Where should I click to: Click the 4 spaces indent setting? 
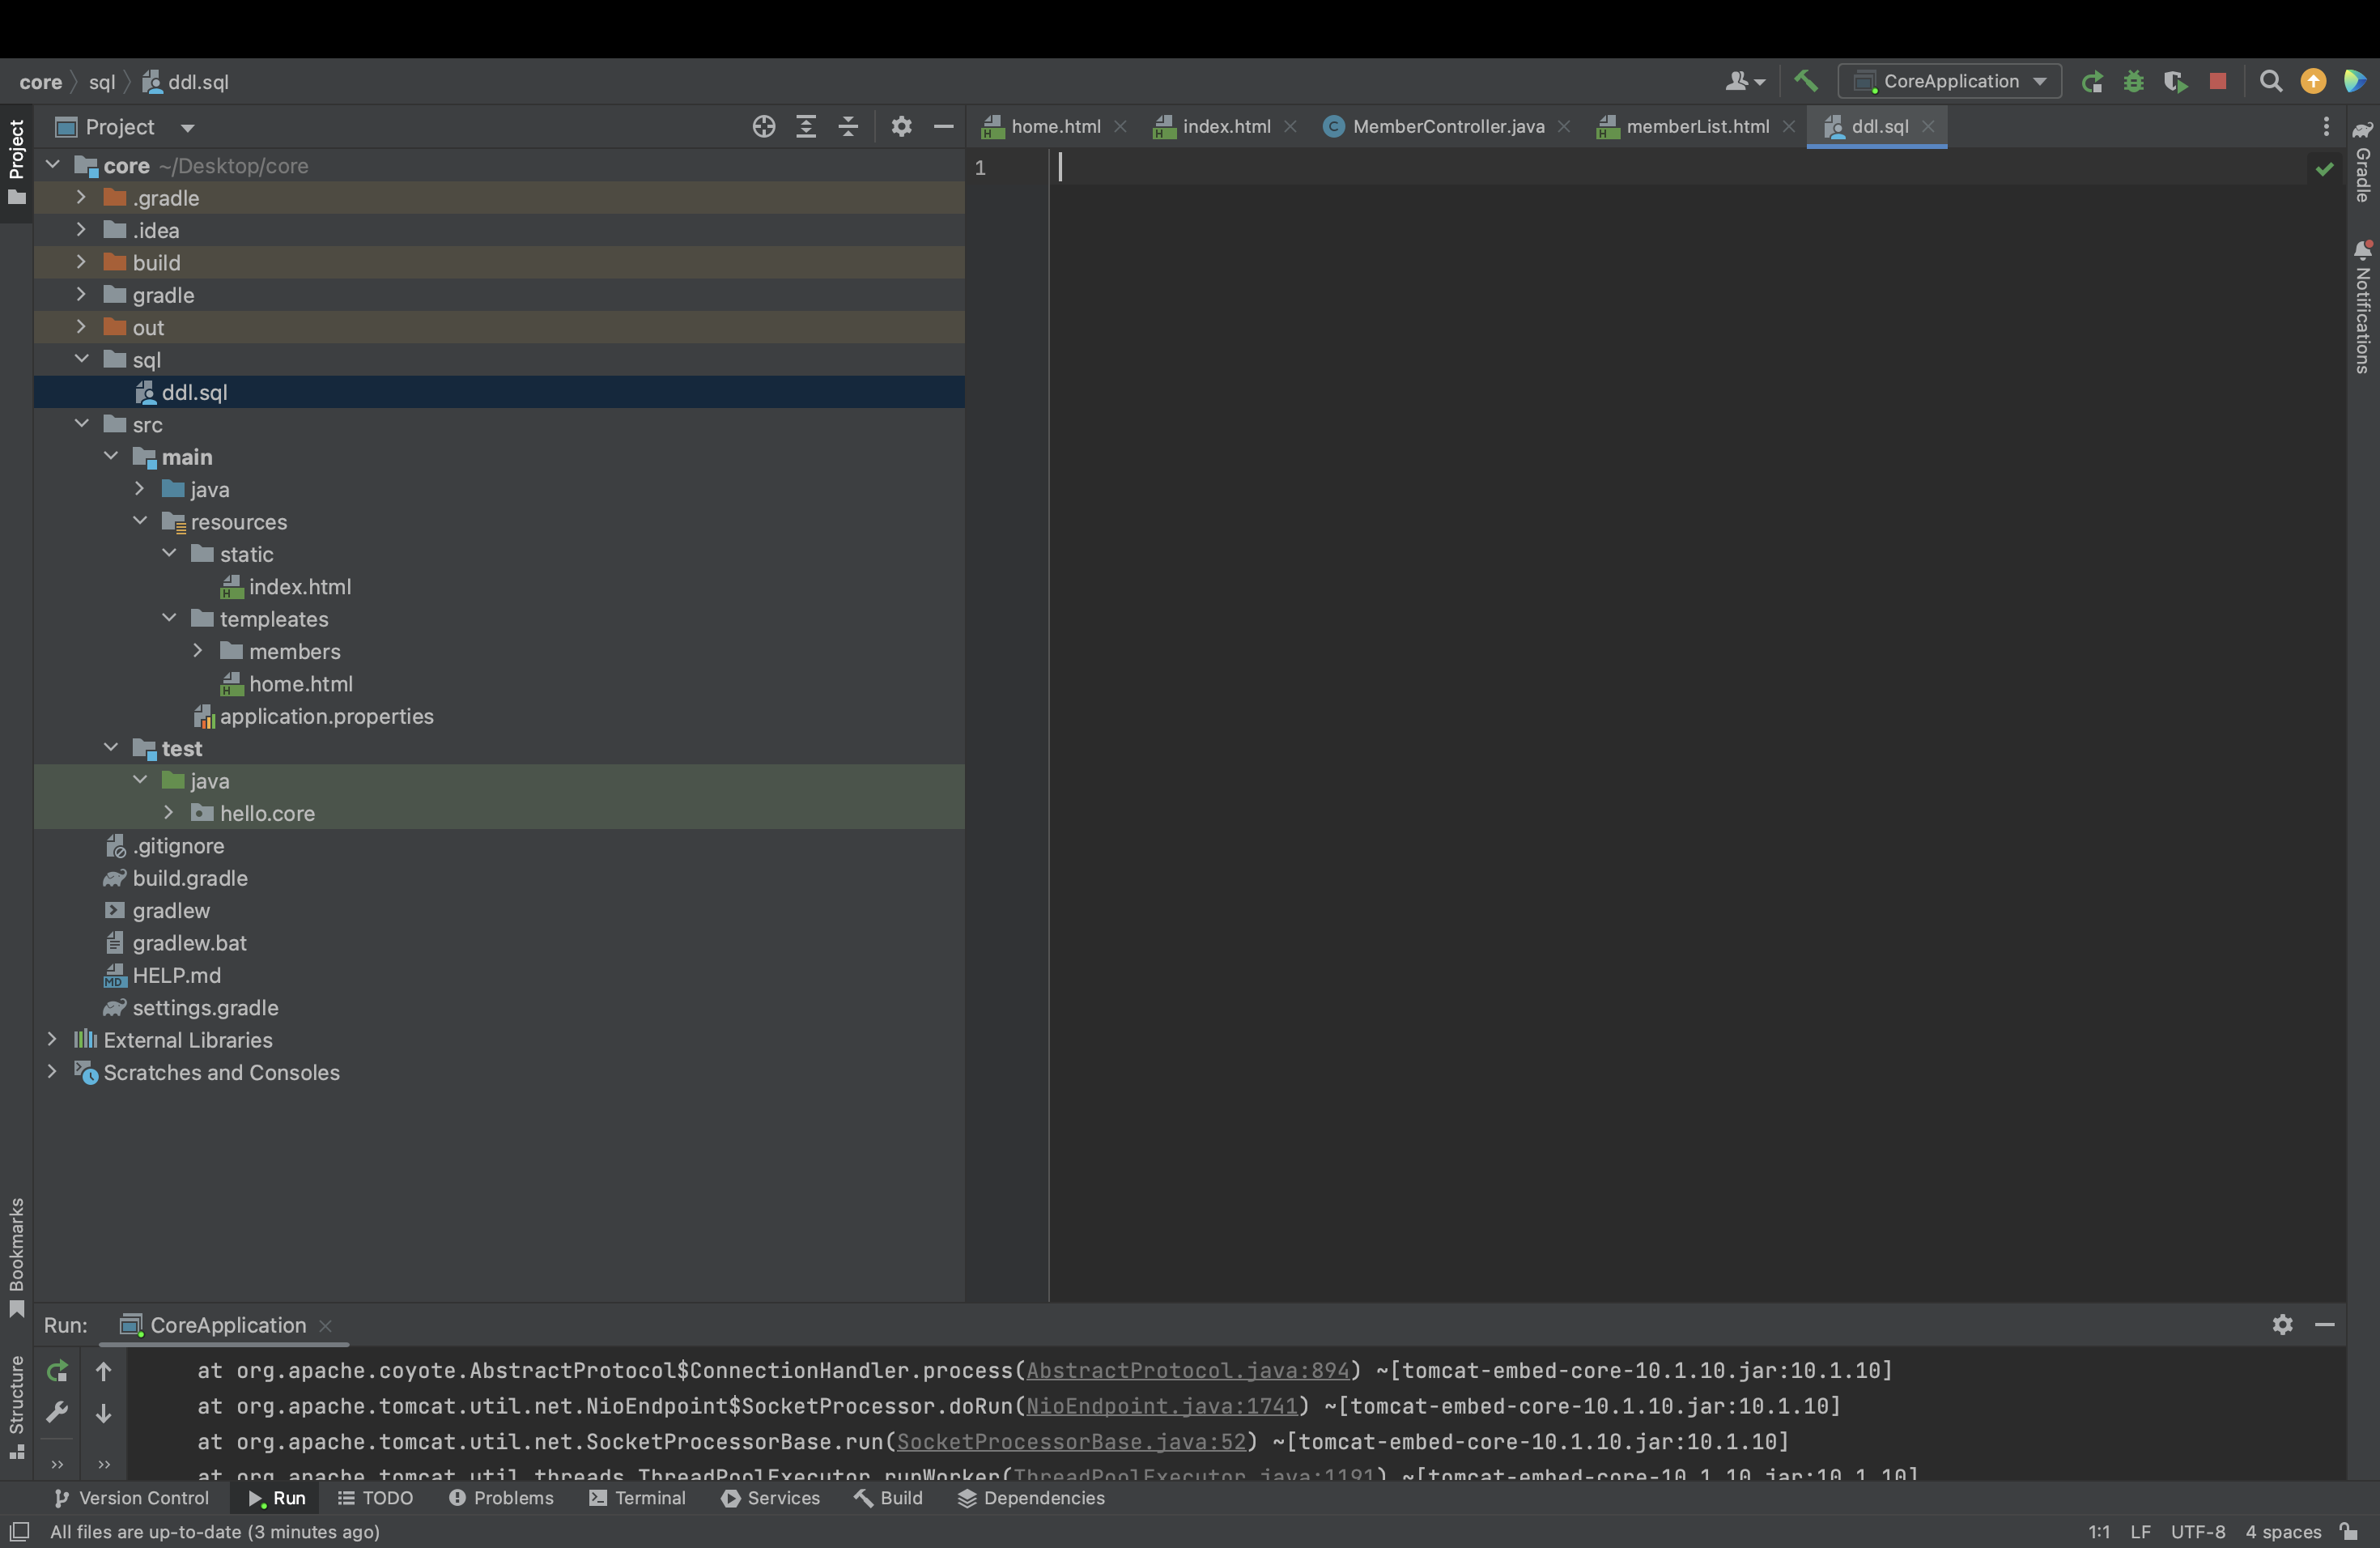point(2283,1532)
